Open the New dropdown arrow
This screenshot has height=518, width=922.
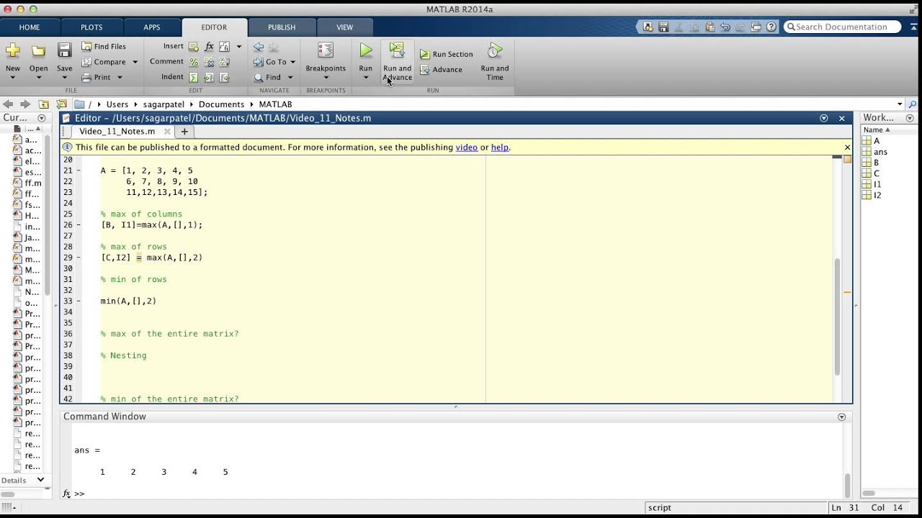point(12,78)
